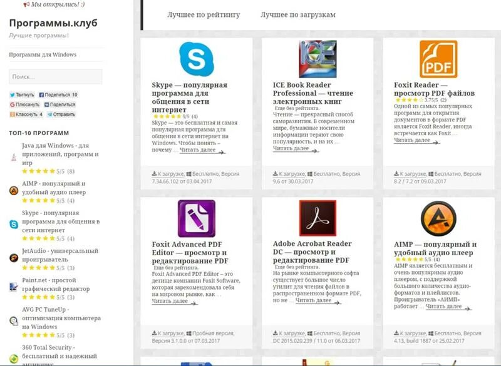Open 'AIMP - популярный и удобный' sidebar link
501x366 pixels.
pyautogui.click(x=54, y=188)
